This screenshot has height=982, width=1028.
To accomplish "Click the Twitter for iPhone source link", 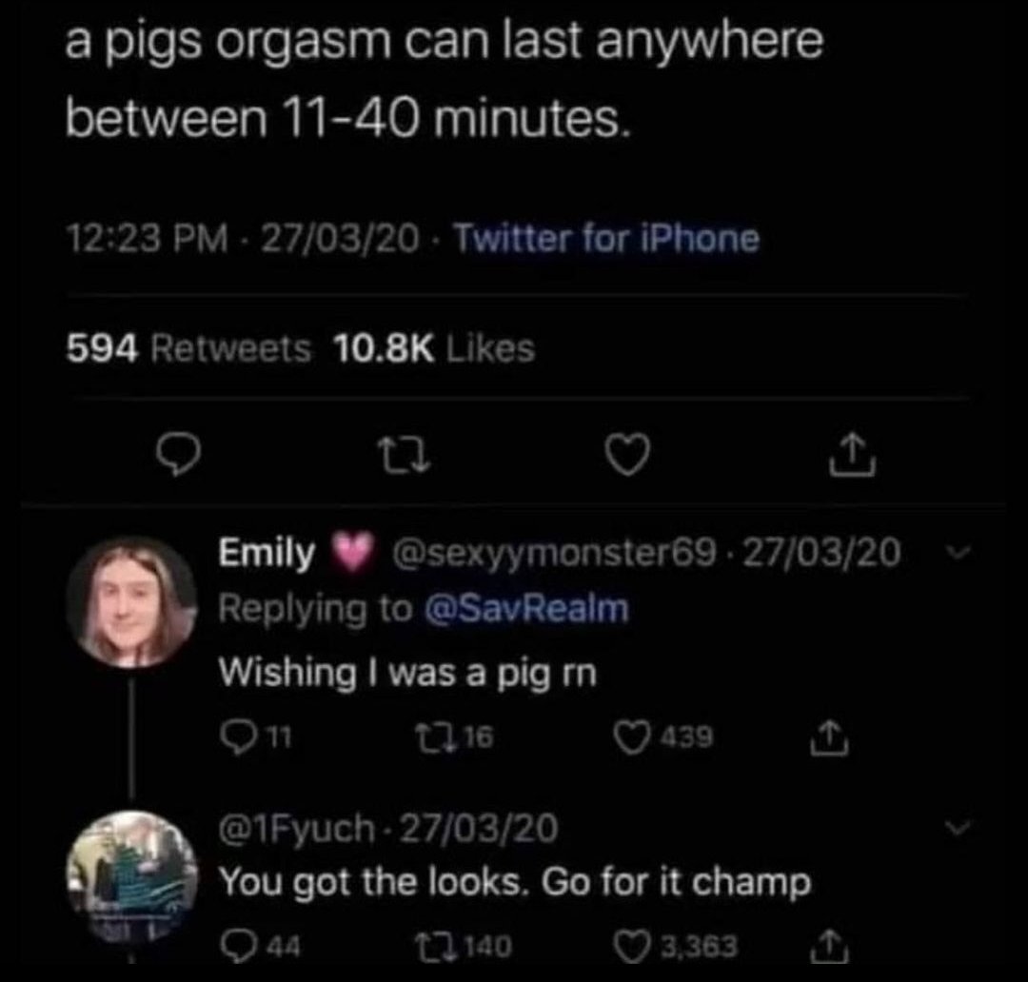I will coord(605,238).
